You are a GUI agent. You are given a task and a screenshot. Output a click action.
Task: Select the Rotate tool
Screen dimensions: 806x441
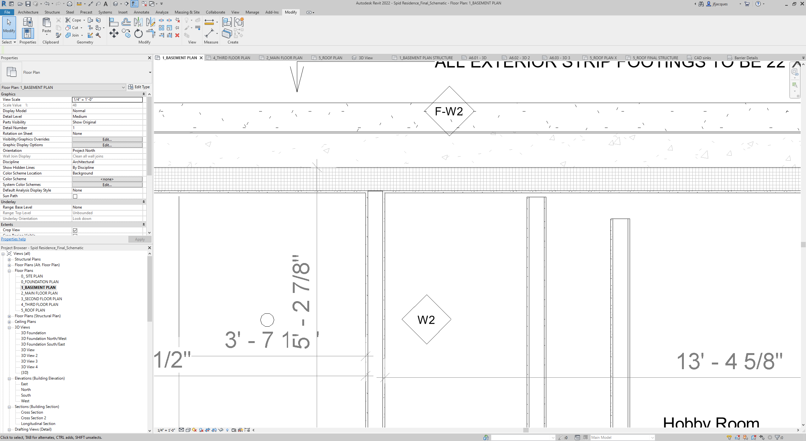point(138,33)
